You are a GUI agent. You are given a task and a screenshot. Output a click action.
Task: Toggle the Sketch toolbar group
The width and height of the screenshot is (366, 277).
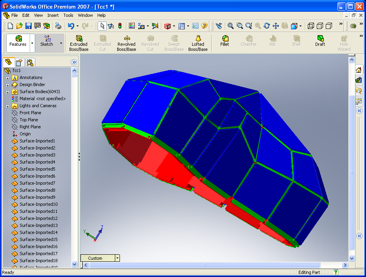[x=47, y=41]
